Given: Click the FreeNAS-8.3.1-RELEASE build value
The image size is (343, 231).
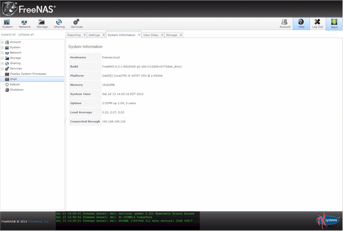Looking at the screenshot, I should point(142,66).
